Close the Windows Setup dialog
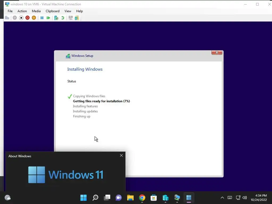The height and width of the screenshot is (204, 272). (x=217, y=52)
